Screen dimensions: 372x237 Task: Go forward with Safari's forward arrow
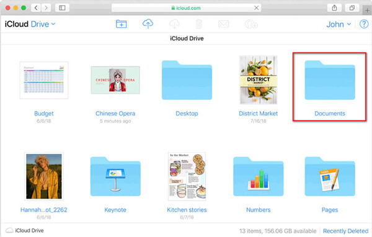pos(46,8)
